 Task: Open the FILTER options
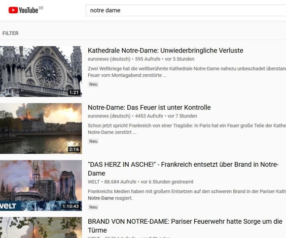(x=10, y=33)
